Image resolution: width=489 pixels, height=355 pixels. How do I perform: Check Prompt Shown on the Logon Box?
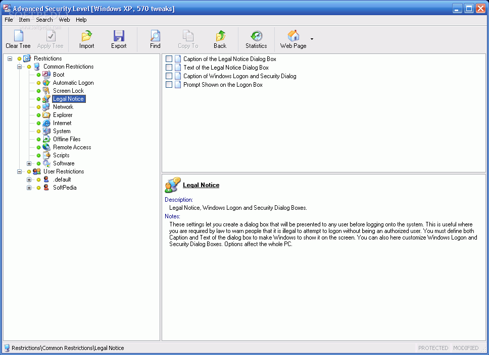pyautogui.click(x=169, y=84)
